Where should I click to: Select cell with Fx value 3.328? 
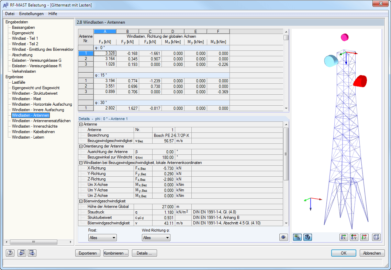coord(105,53)
